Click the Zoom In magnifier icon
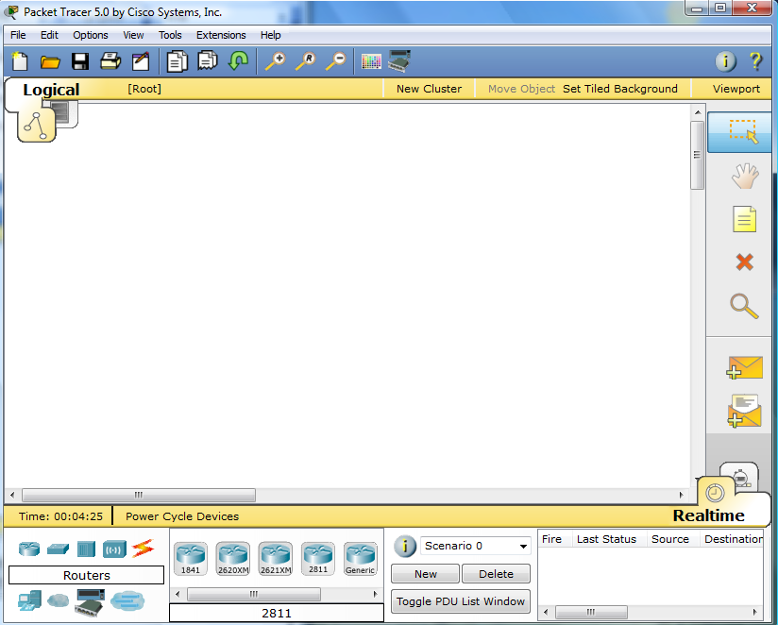Screen dimensions: 778x625 click(x=275, y=61)
